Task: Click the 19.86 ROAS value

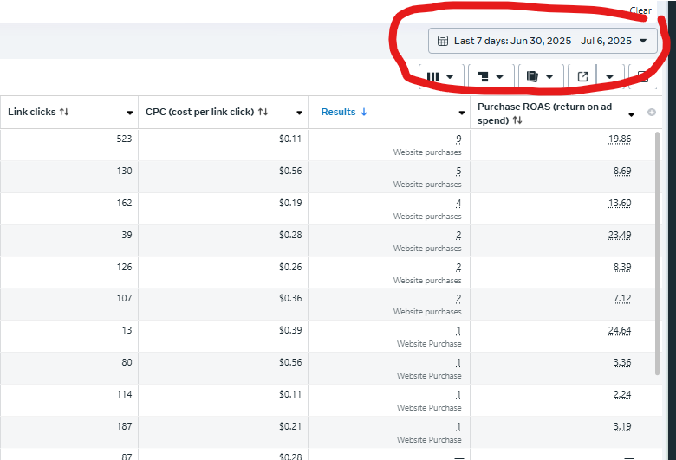Action: pyautogui.click(x=620, y=139)
